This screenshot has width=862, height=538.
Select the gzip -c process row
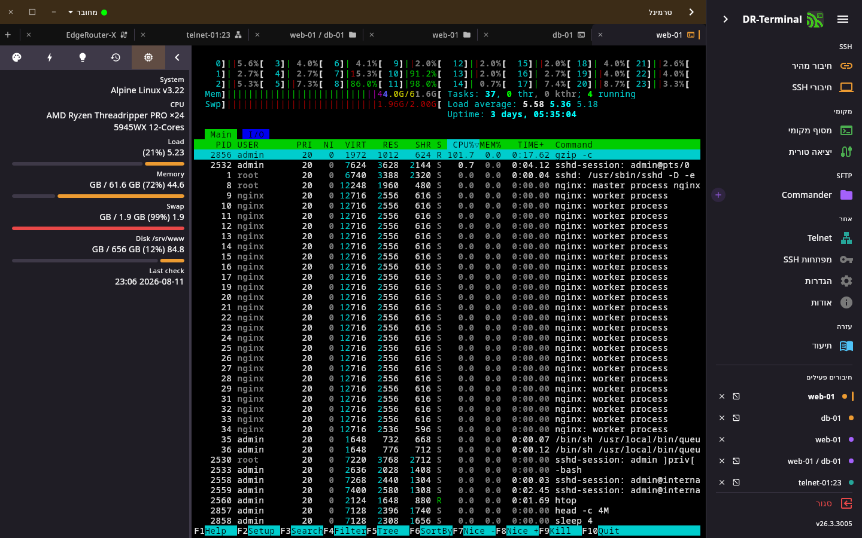tap(447, 155)
